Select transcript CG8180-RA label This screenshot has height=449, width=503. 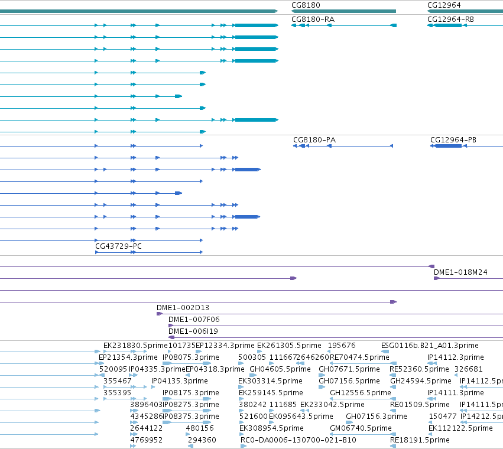tap(313, 19)
